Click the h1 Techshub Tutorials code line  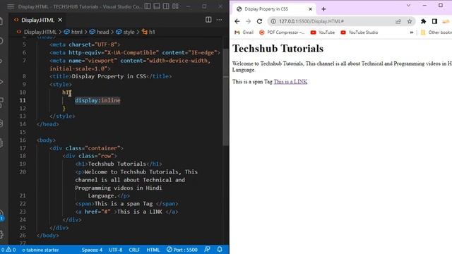119,164
